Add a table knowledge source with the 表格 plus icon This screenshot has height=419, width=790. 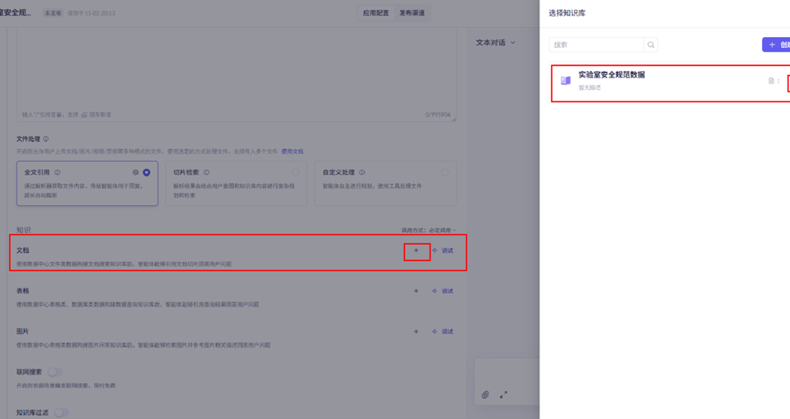[x=416, y=291]
